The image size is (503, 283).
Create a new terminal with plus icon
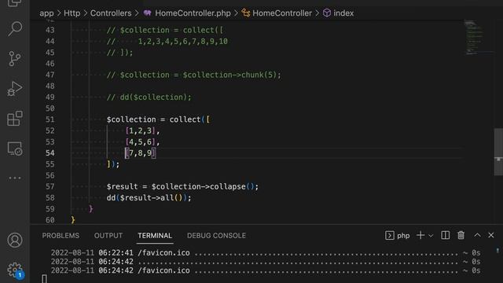point(420,235)
